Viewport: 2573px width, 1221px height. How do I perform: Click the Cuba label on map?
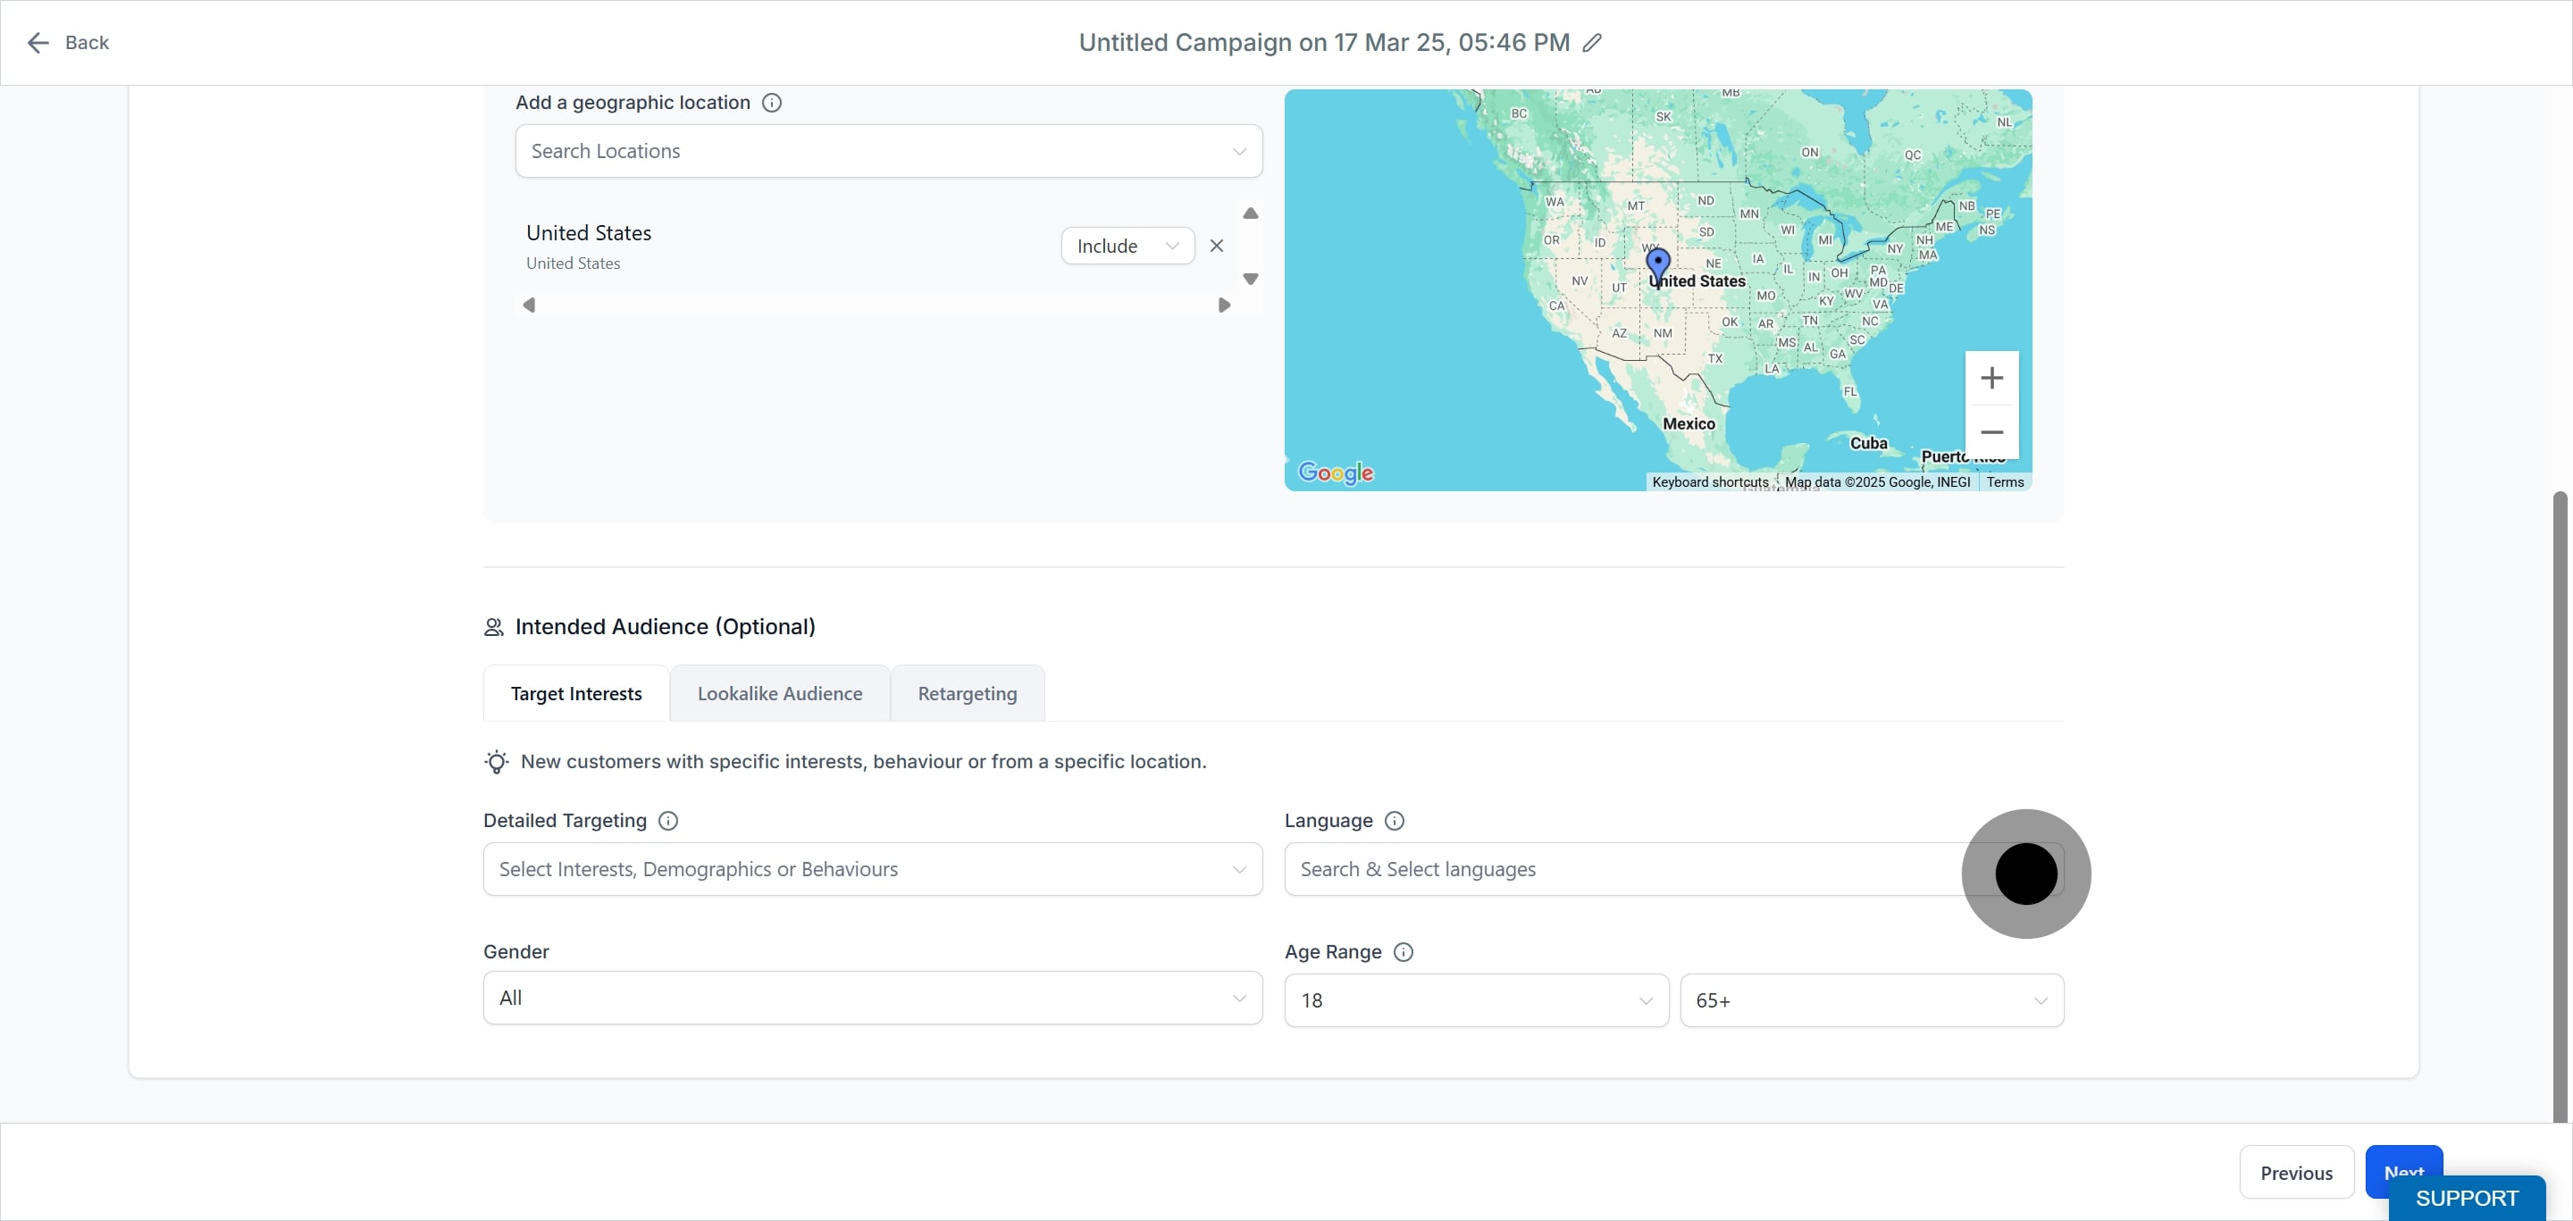click(1868, 442)
